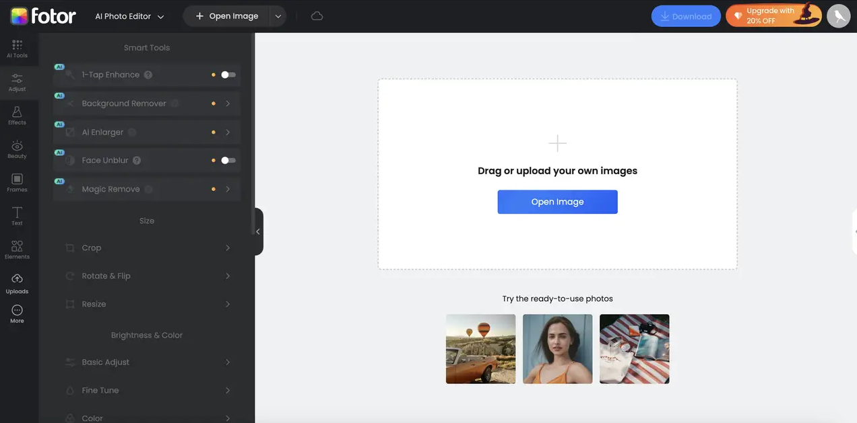Image resolution: width=857 pixels, height=423 pixels.
Task: Click Upgrade with 20% OFF banner
Action: pyautogui.click(x=774, y=16)
